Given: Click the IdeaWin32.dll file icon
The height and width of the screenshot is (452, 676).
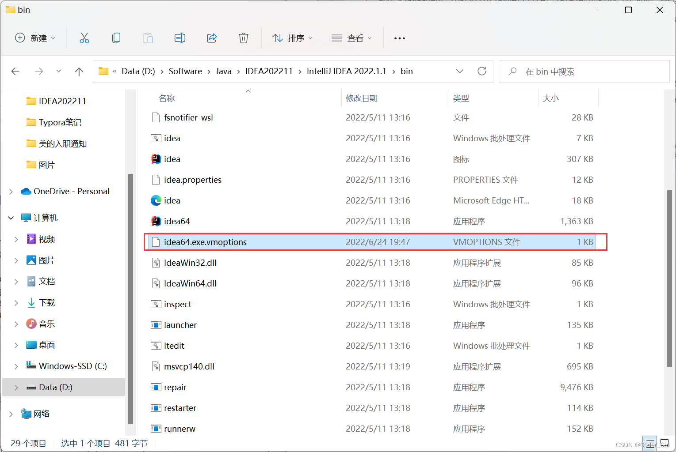Looking at the screenshot, I should click(x=156, y=263).
